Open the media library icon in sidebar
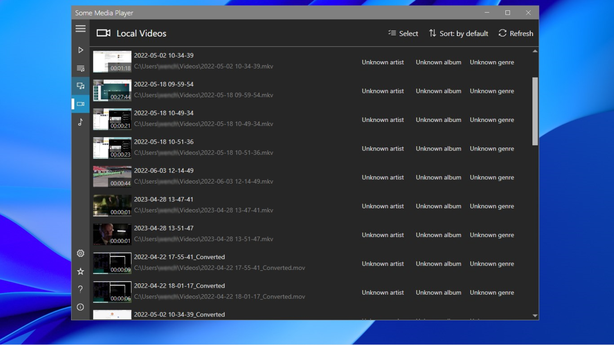614x345 pixels. [80, 86]
